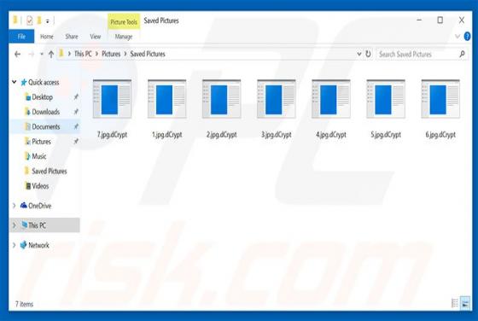Expand the Network tree node
Viewport: 478px width, 321px height.
click(x=14, y=245)
